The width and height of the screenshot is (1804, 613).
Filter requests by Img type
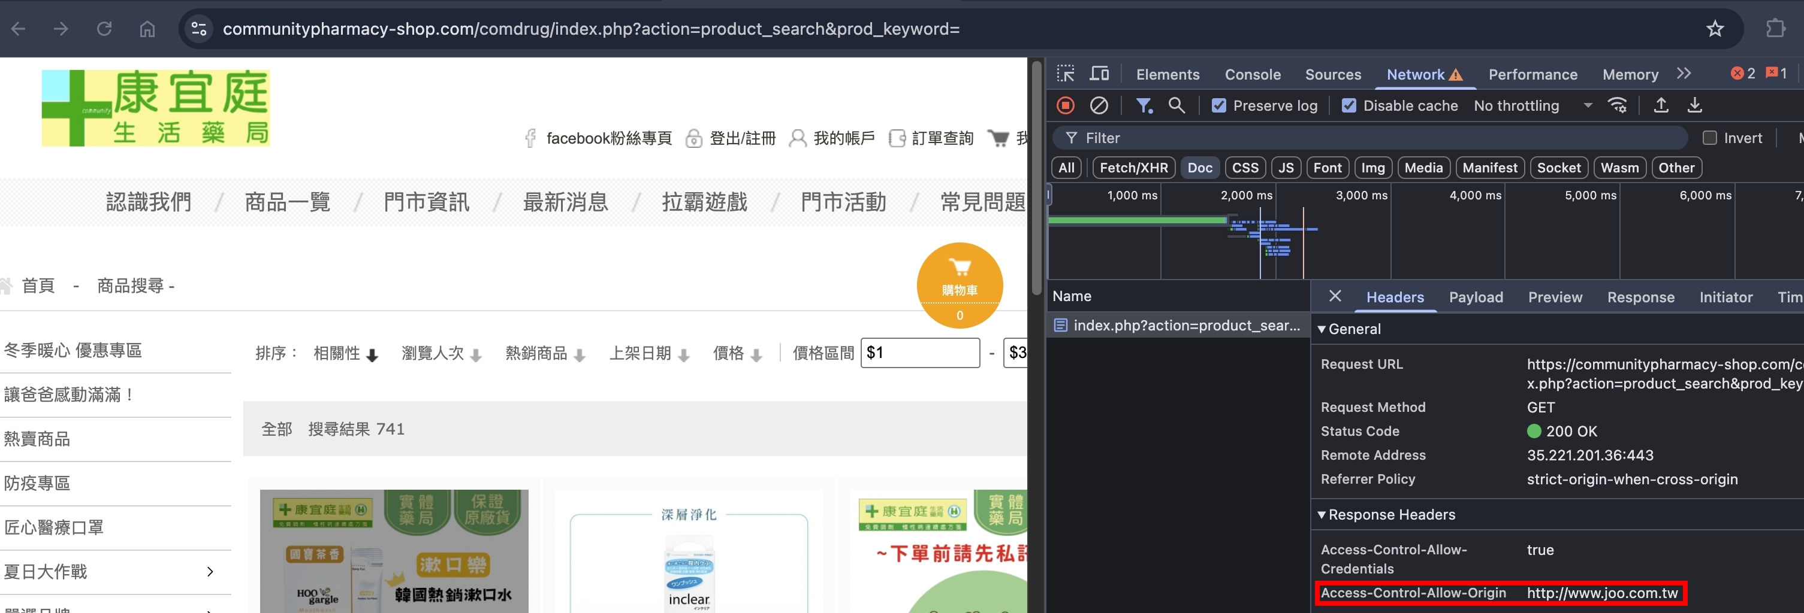(x=1372, y=168)
